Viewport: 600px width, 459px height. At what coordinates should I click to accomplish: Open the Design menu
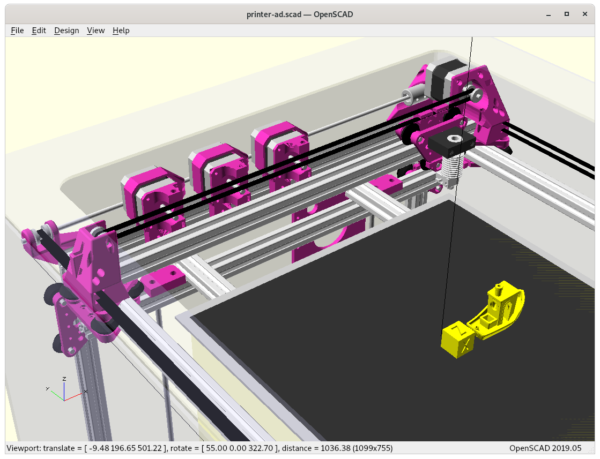[x=66, y=31]
